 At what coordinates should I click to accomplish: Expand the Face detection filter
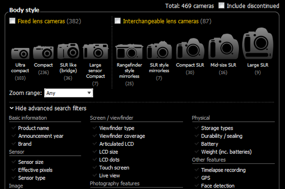coord(218,186)
